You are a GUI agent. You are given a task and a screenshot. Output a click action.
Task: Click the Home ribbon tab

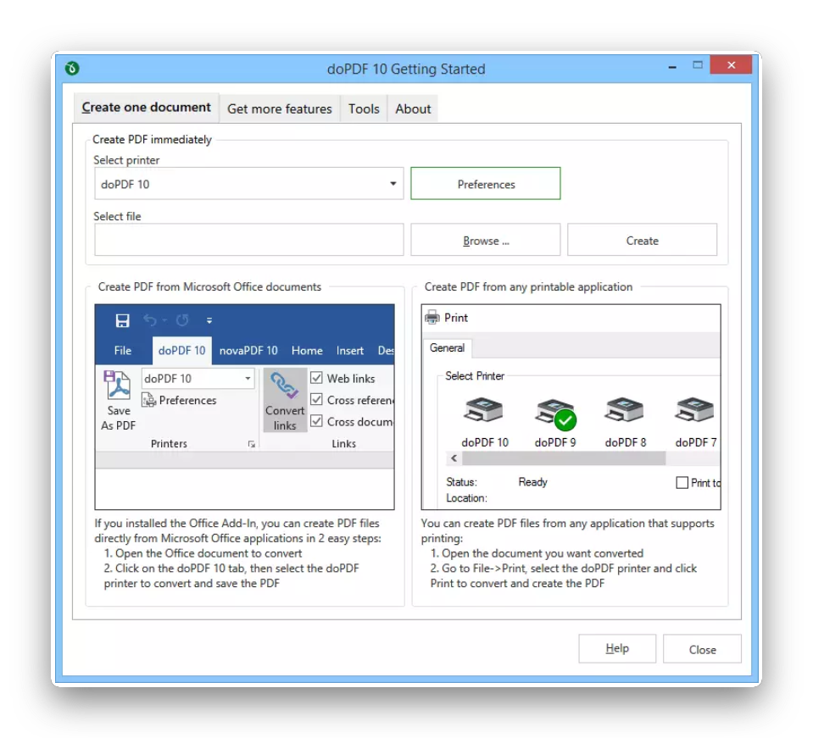click(307, 351)
